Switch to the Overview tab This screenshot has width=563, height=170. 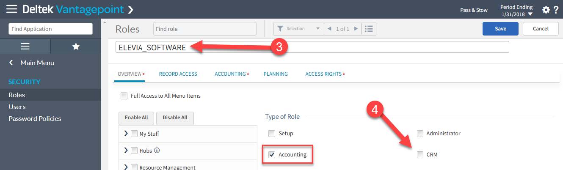130,74
